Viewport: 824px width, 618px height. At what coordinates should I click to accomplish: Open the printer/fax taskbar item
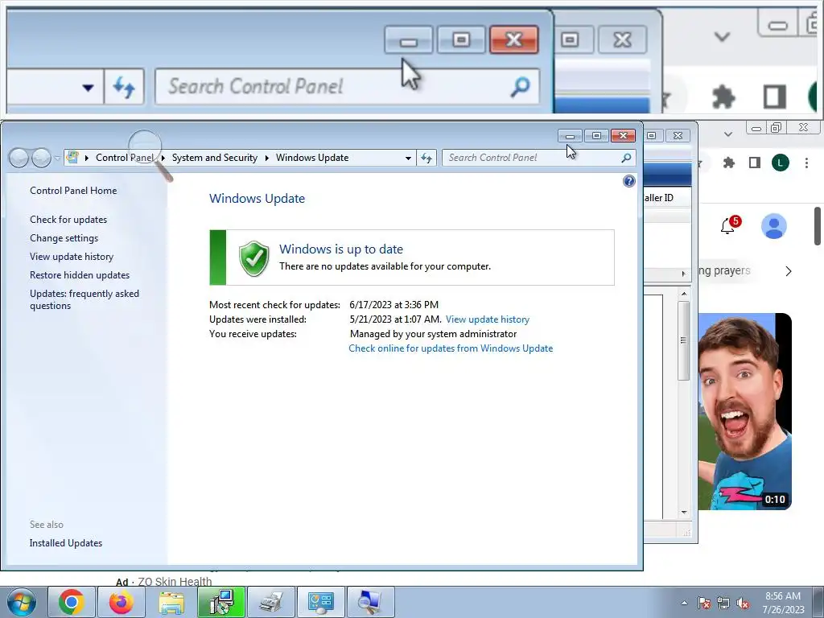click(x=271, y=602)
